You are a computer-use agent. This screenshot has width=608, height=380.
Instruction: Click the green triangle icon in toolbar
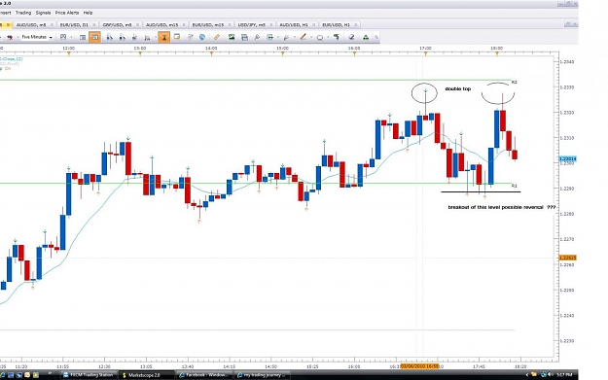(x=366, y=37)
